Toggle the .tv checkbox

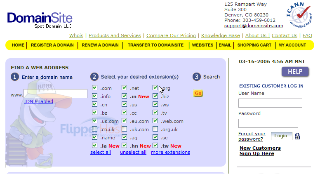[155, 113]
